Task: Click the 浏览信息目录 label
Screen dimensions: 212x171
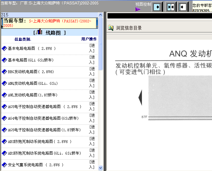Action: click(129, 28)
